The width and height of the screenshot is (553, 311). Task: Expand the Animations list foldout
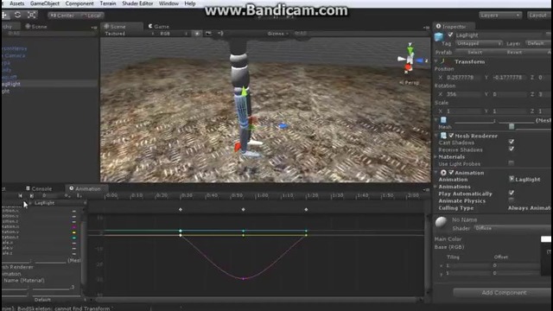[x=435, y=187]
